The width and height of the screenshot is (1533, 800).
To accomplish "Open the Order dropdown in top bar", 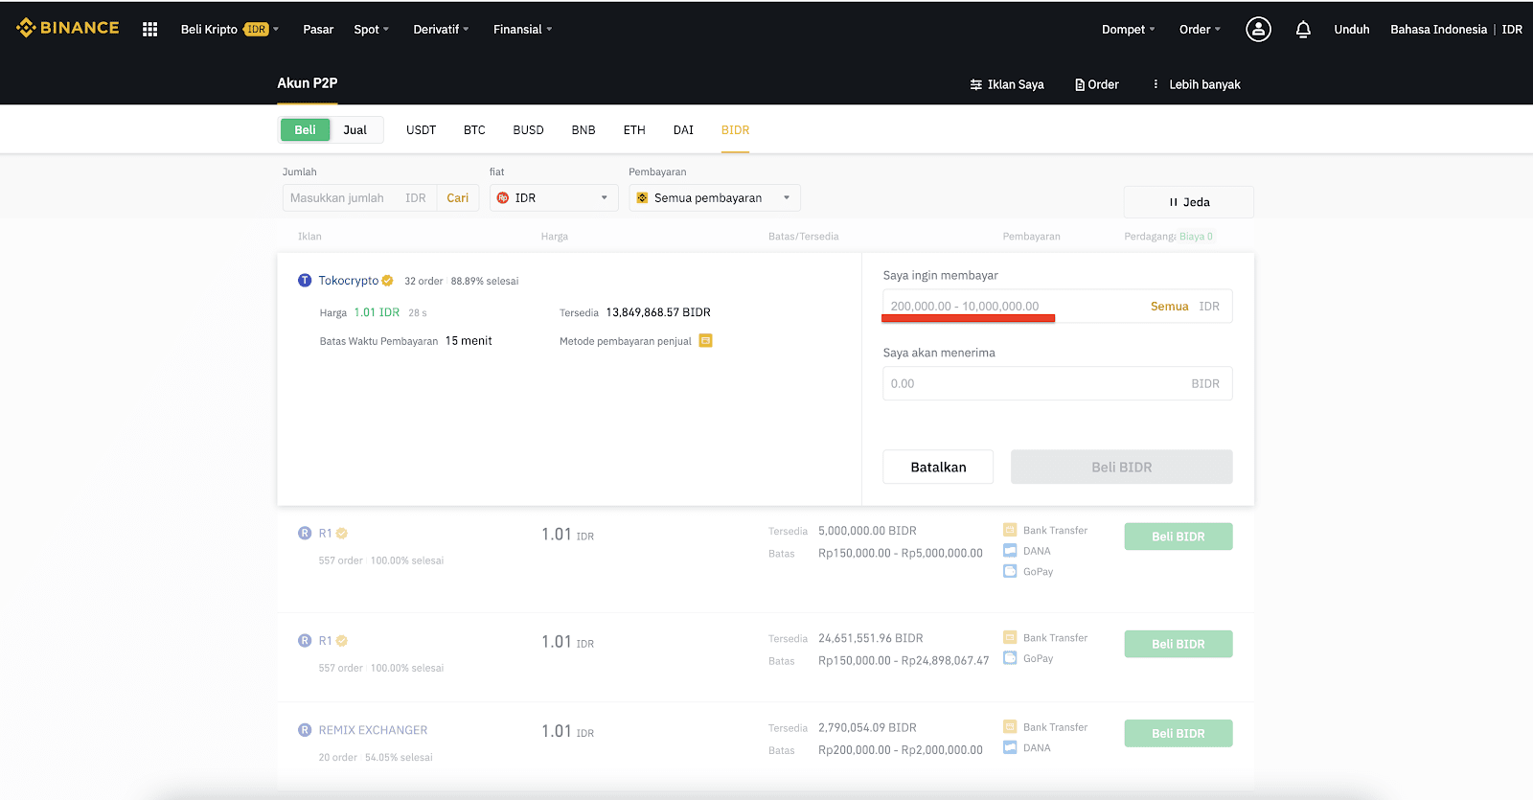I will point(1201,30).
